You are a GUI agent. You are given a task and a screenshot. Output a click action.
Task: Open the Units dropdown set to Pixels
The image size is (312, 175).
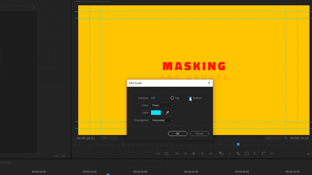point(162,105)
